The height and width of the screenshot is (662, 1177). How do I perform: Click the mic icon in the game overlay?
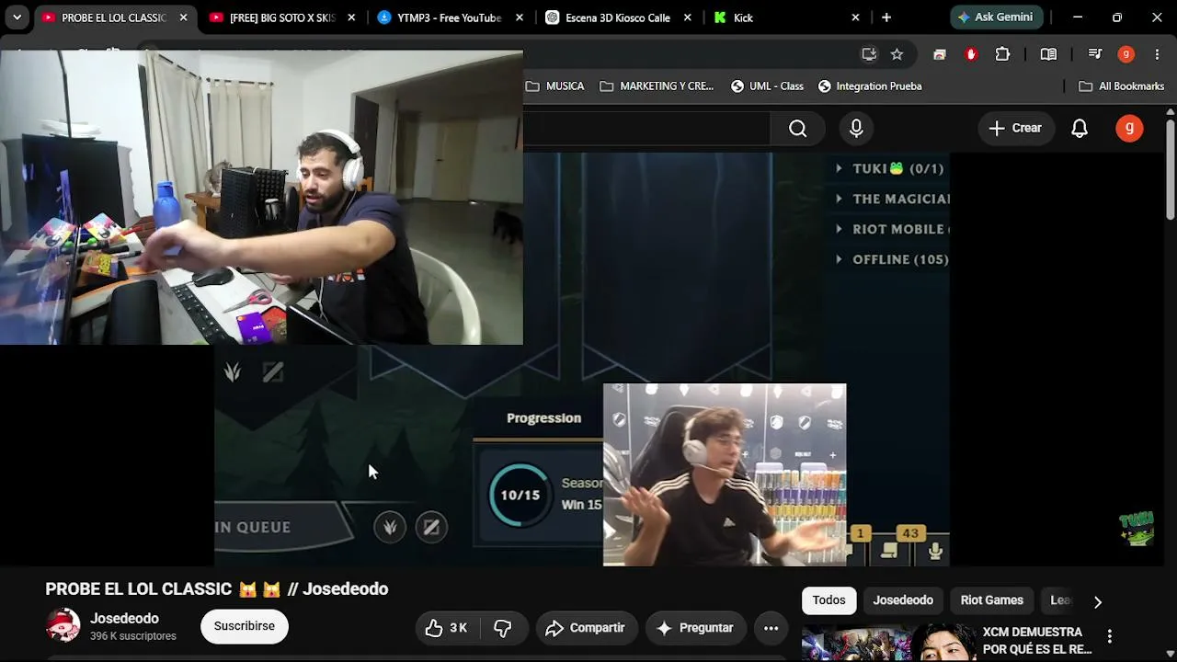coord(935,551)
